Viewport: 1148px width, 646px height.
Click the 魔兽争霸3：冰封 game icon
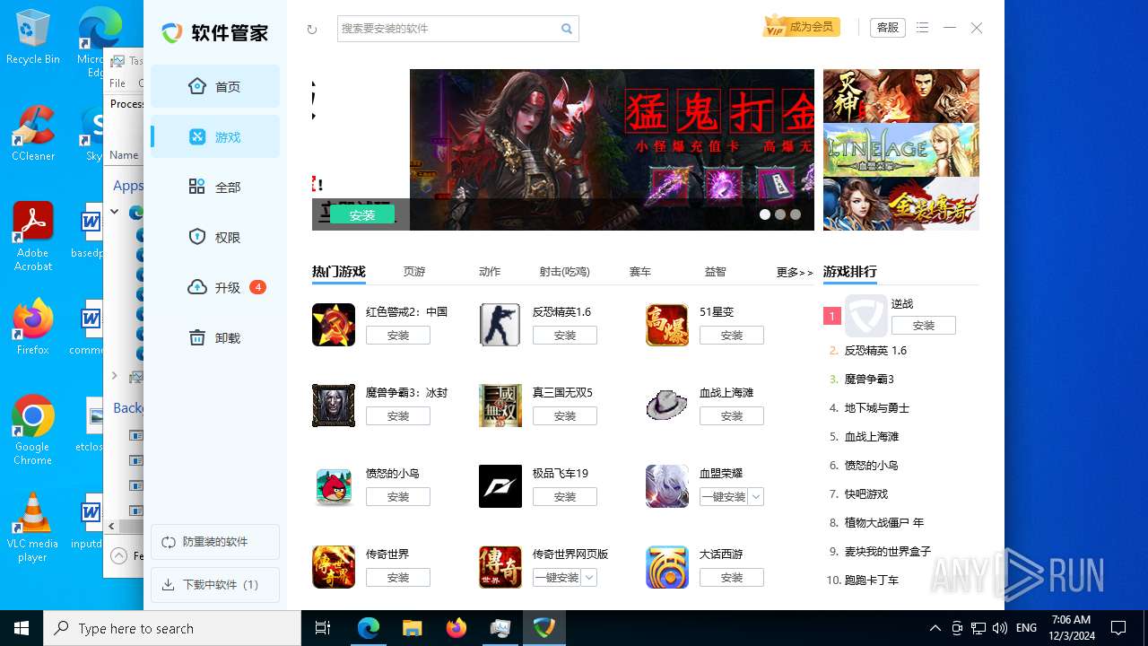point(334,406)
